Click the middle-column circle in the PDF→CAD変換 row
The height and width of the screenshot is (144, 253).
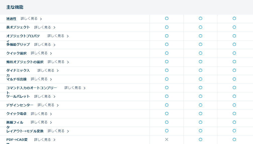[x=200, y=140]
